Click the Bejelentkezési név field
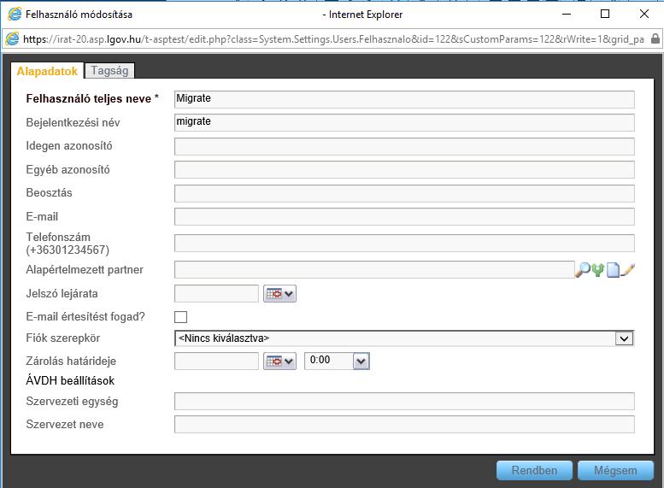 (x=404, y=122)
